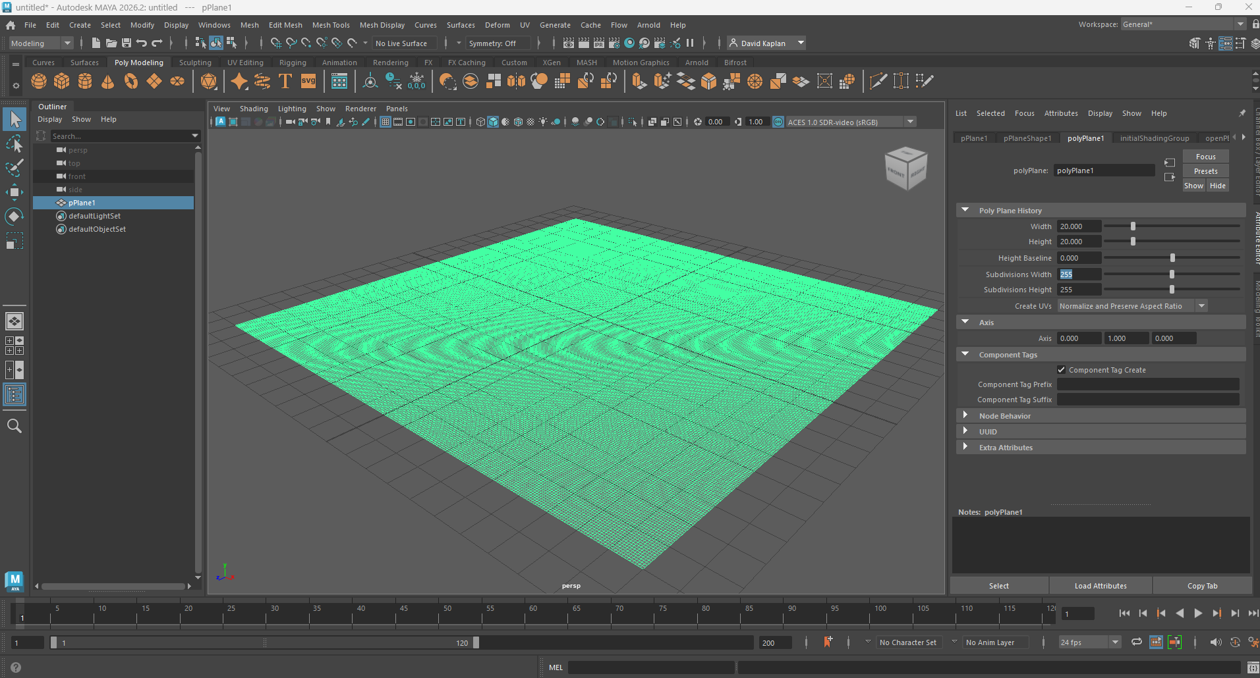The height and width of the screenshot is (678, 1260).
Task: Click the Select button at bottom
Action: tap(999, 586)
